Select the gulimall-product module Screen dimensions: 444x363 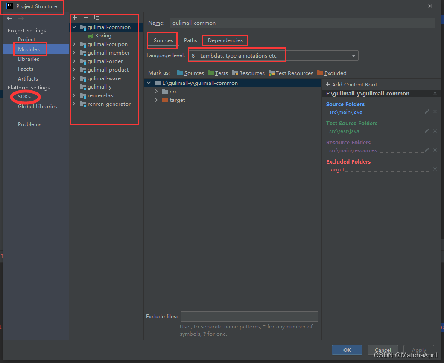point(104,69)
